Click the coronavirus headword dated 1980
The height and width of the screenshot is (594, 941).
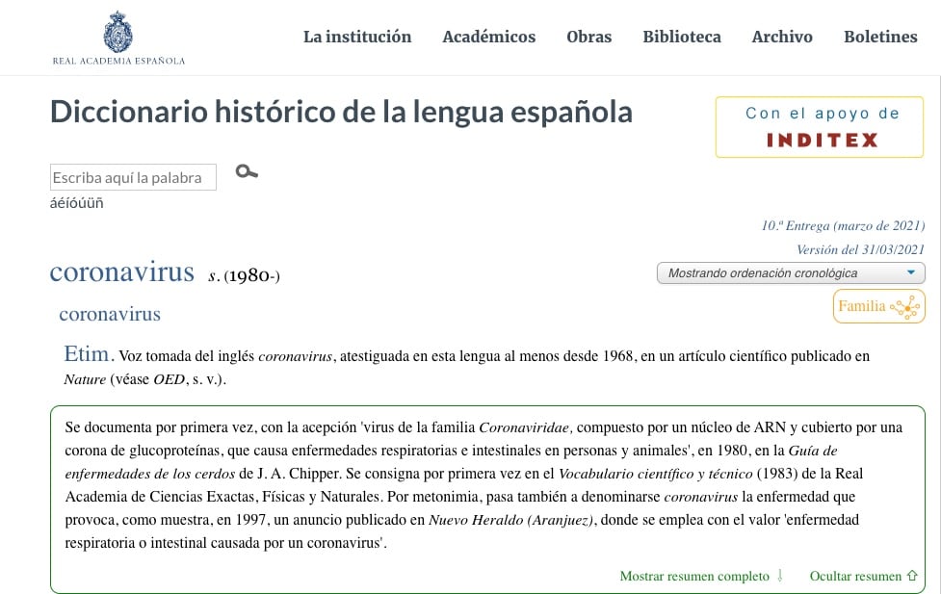122,272
